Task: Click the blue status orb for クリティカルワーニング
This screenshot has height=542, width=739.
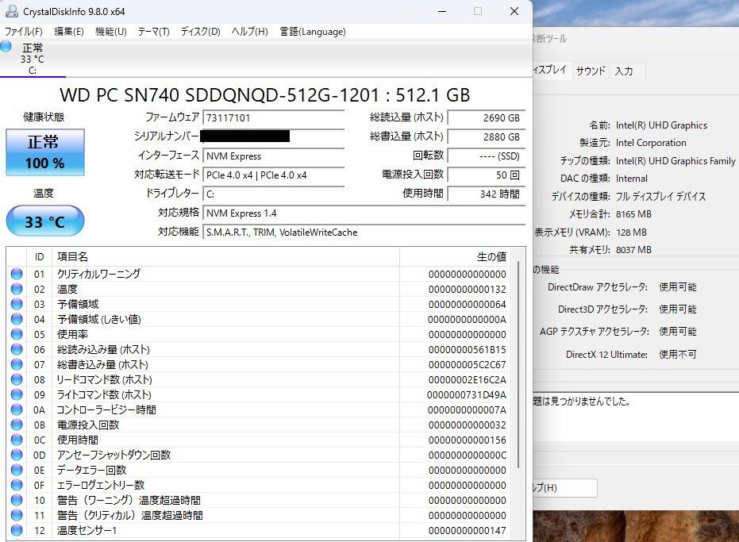Action: pos(17,274)
